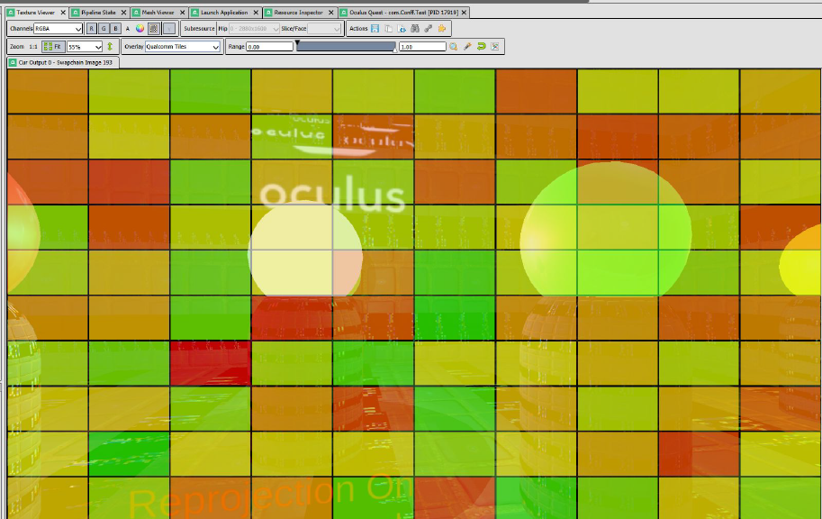This screenshot has height=519, width=822.
Task: Click the magnifier icon beside the range fields
Action: (454, 47)
